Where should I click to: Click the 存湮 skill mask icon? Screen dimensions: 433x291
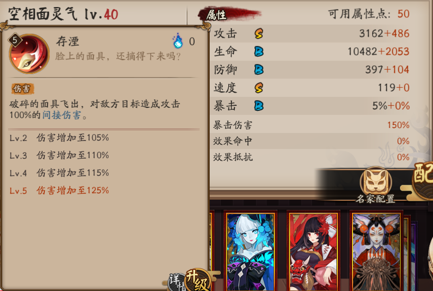pos(29,54)
